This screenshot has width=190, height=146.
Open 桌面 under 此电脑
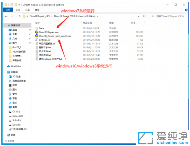coord(15,107)
